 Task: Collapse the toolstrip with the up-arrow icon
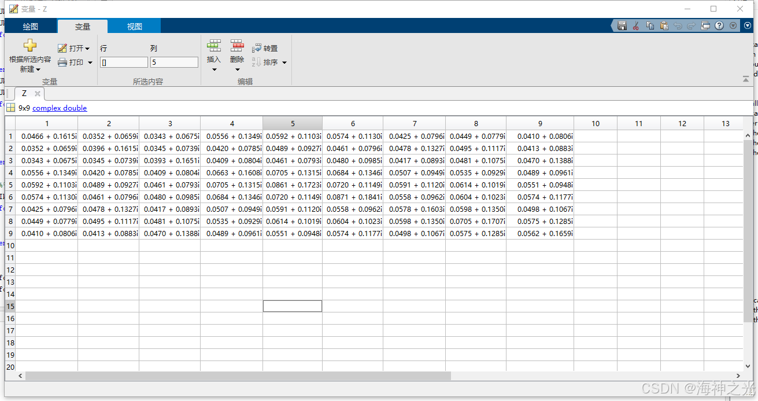click(745, 79)
